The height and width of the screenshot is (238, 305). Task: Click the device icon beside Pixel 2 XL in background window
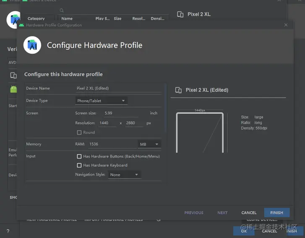point(180,14)
